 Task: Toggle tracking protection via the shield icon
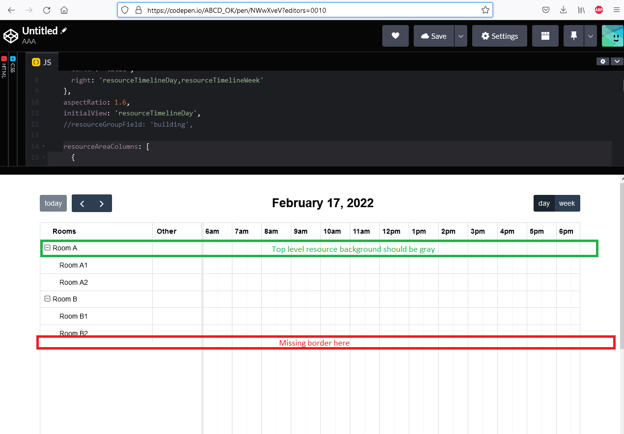pyautogui.click(x=125, y=10)
